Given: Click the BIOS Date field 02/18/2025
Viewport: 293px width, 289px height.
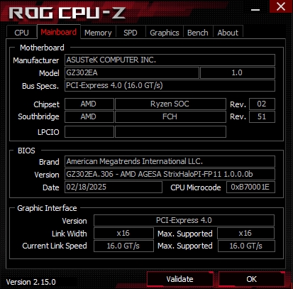Looking at the screenshot, I should 114,187.
